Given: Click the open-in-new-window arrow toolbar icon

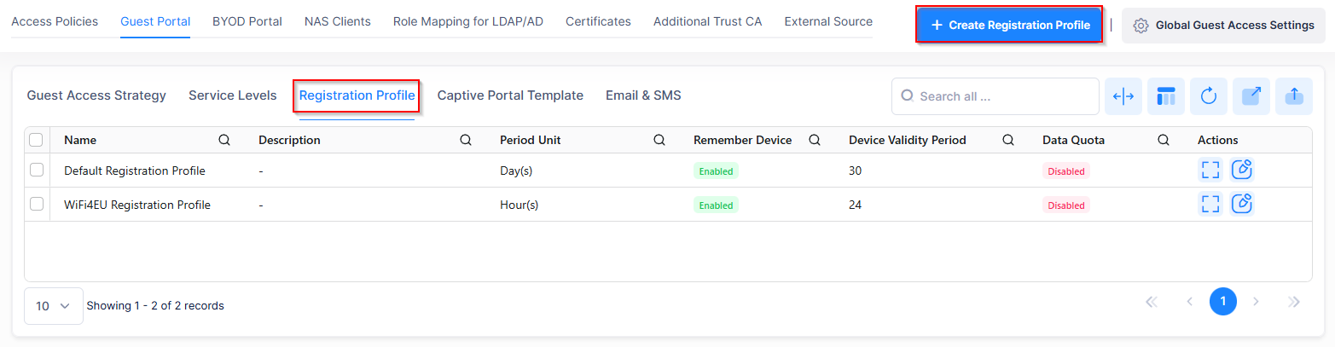Looking at the screenshot, I should 1251,96.
